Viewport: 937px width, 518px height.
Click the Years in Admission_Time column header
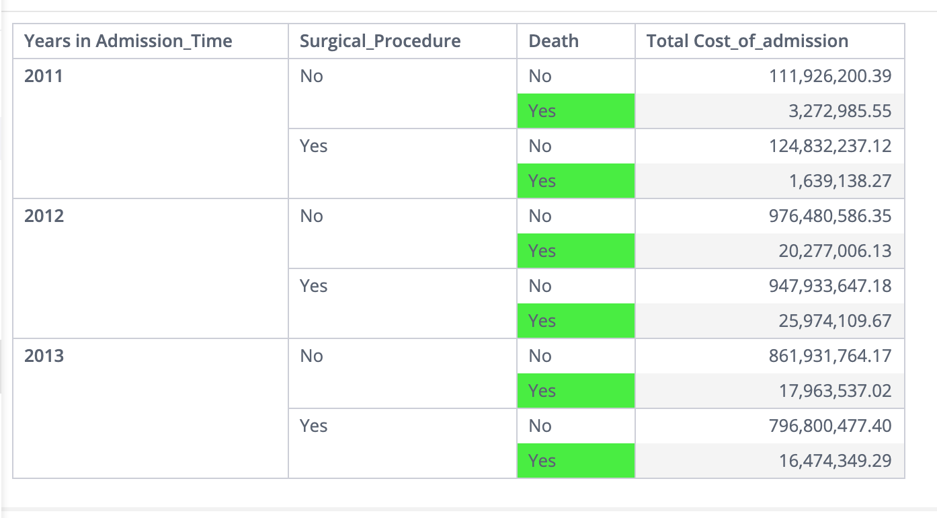pos(128,41)
